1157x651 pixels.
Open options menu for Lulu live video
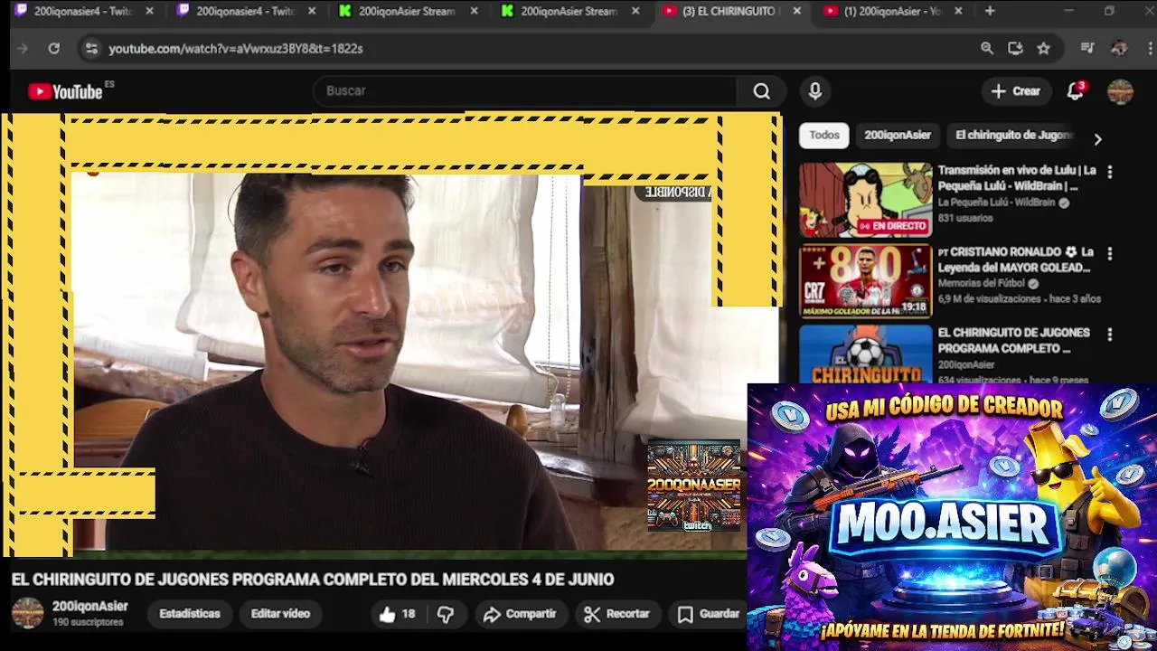click(1110, 172)
